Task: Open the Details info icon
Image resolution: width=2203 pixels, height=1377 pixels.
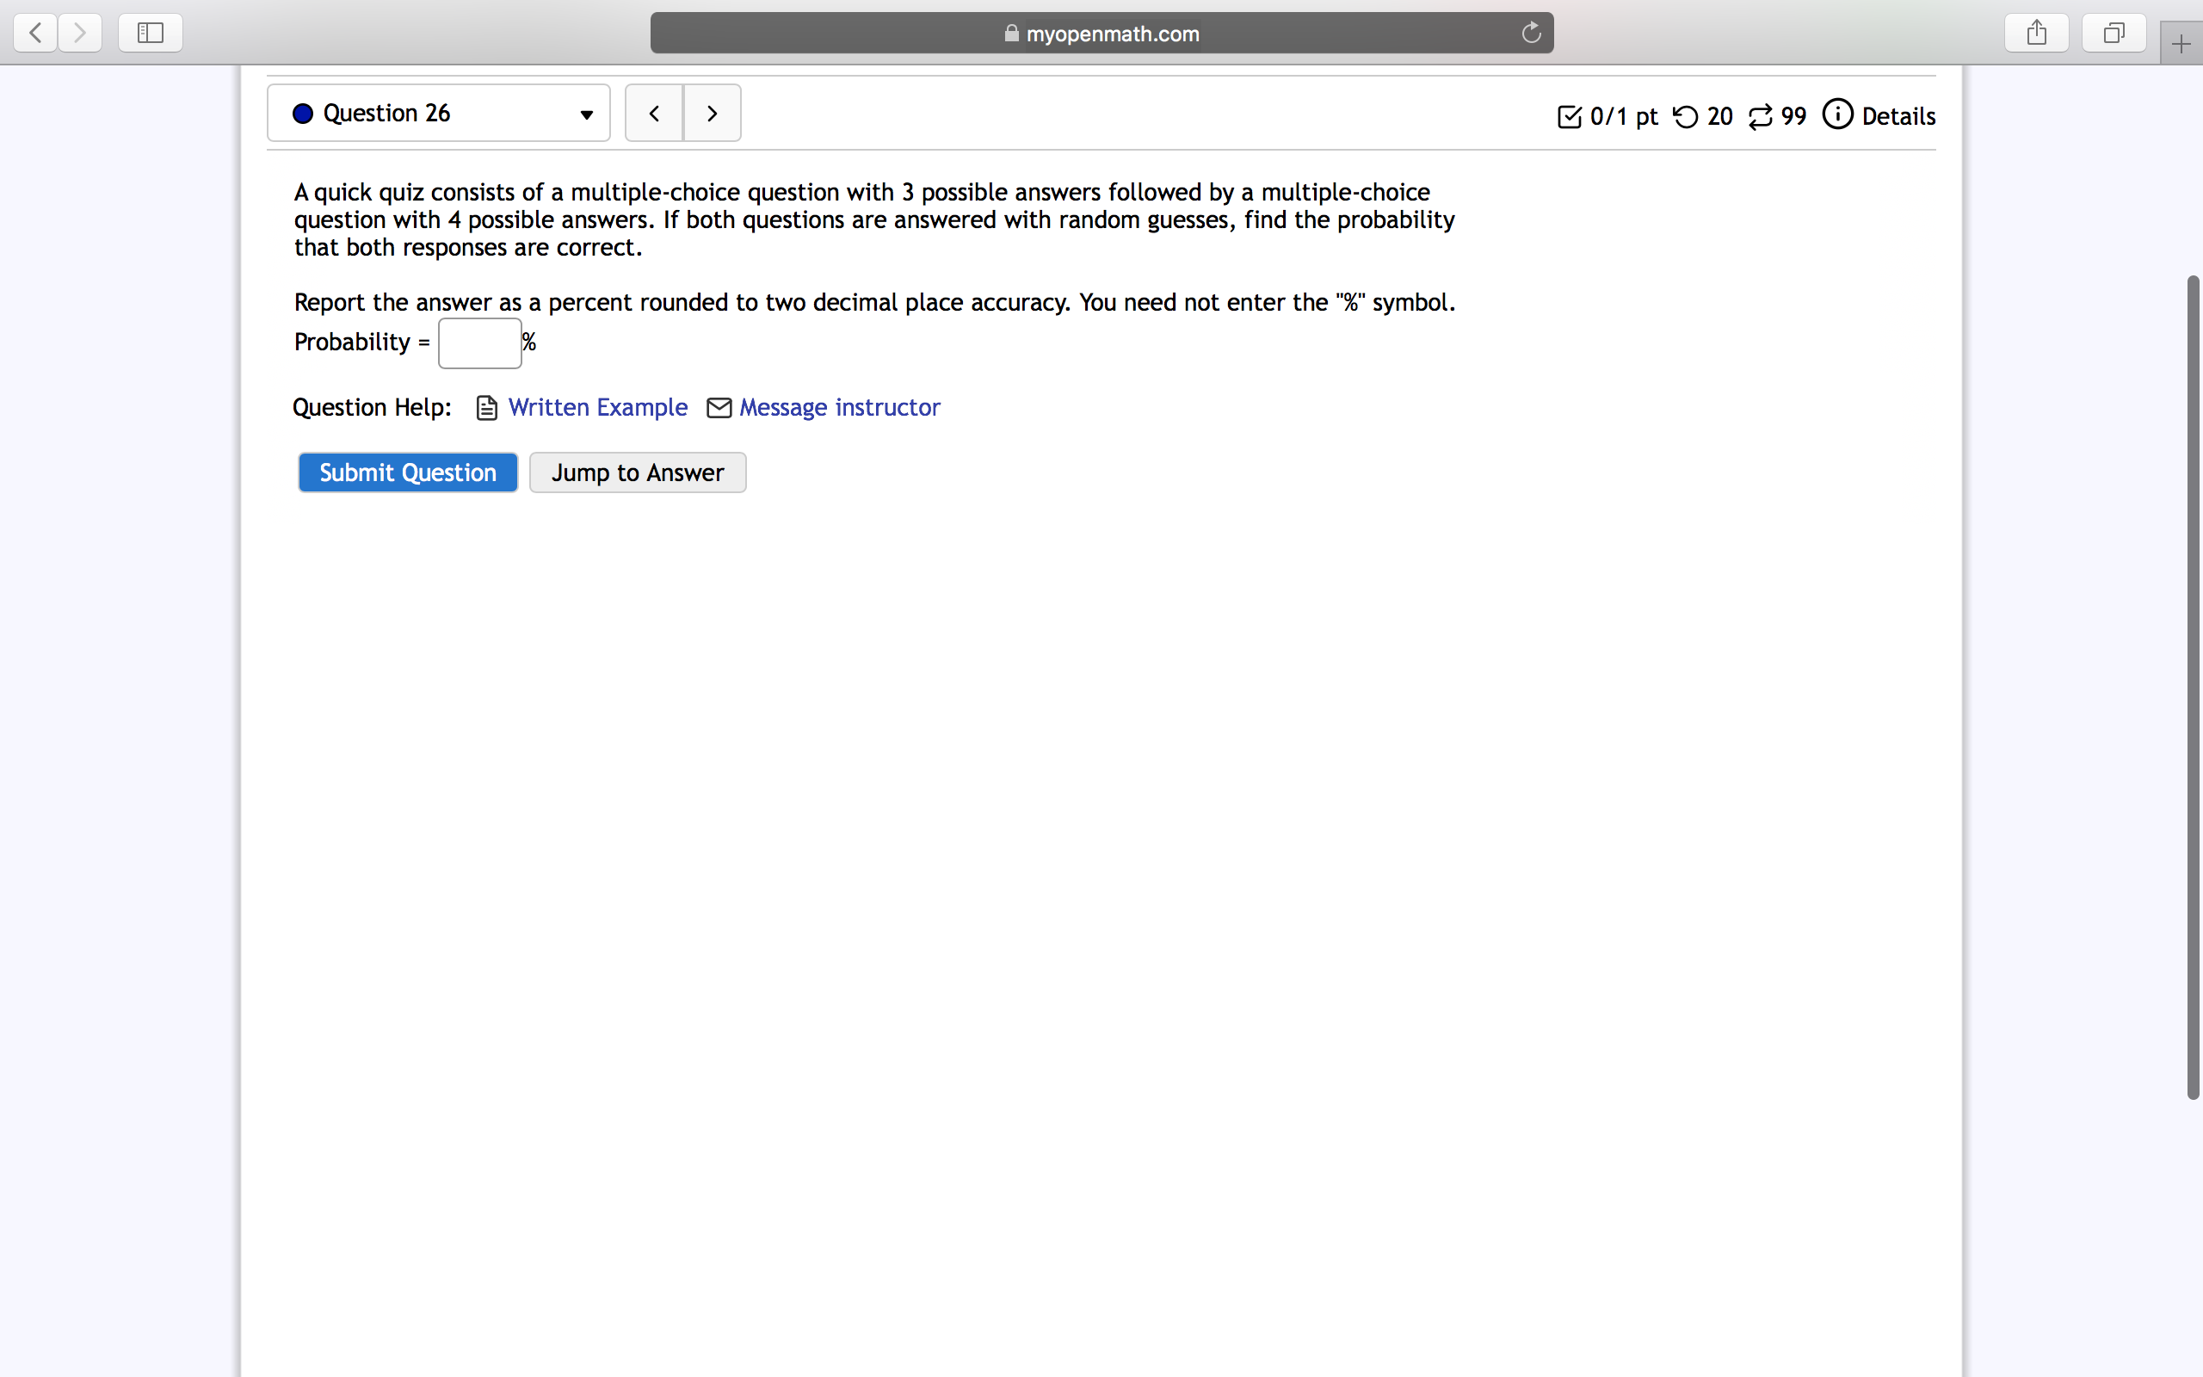Action: click(x=1837, y=115)
